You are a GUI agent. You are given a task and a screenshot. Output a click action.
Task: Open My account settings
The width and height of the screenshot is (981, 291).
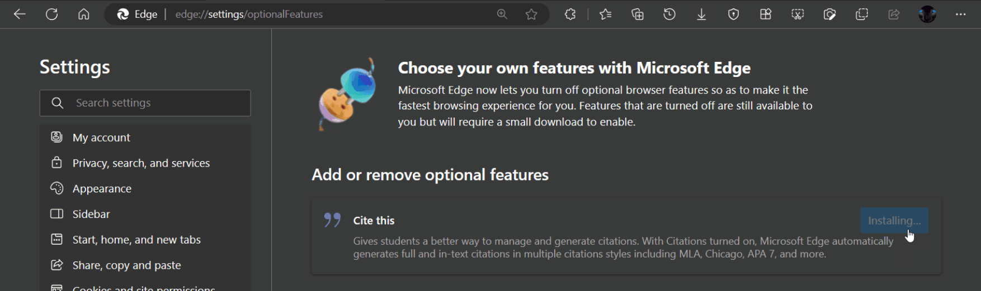click(x=101, y=138)
